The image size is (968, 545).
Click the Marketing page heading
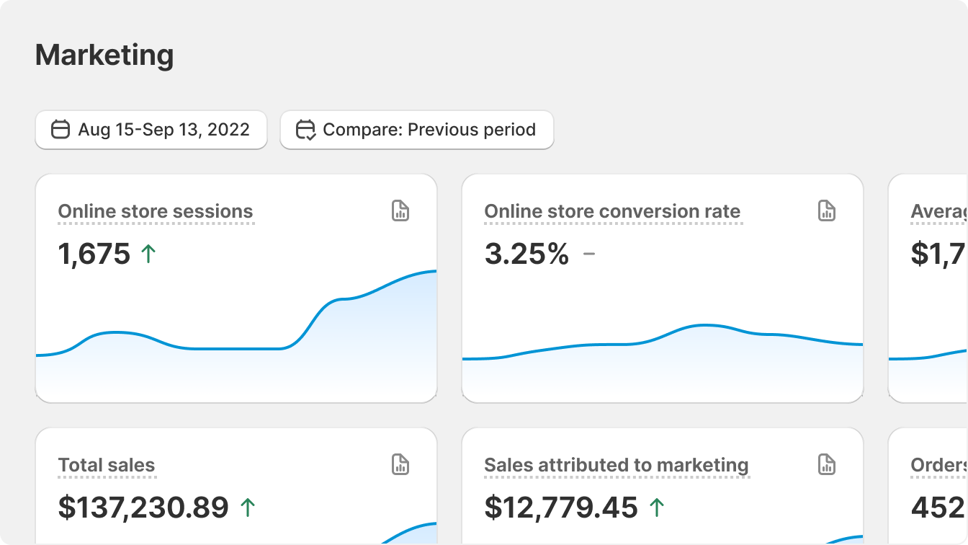(104, 55)
